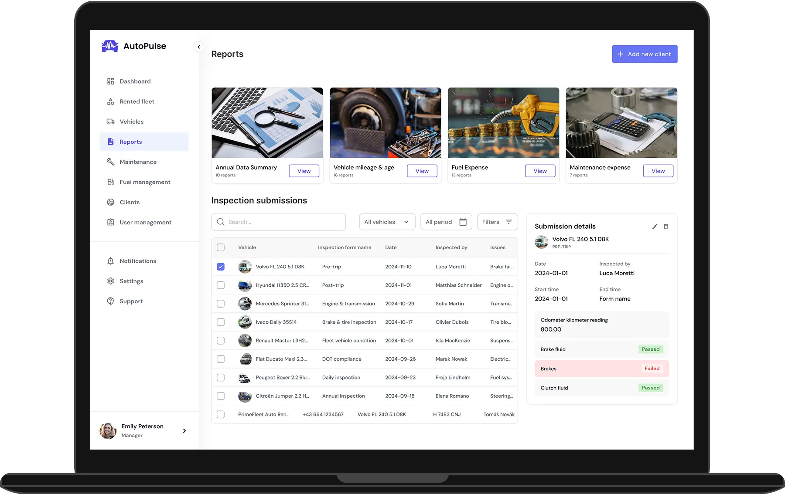Click the Settings gear icon in sidebar
Image resolution: width=785 pixels, height=494 pixels.
pos(111,281)
